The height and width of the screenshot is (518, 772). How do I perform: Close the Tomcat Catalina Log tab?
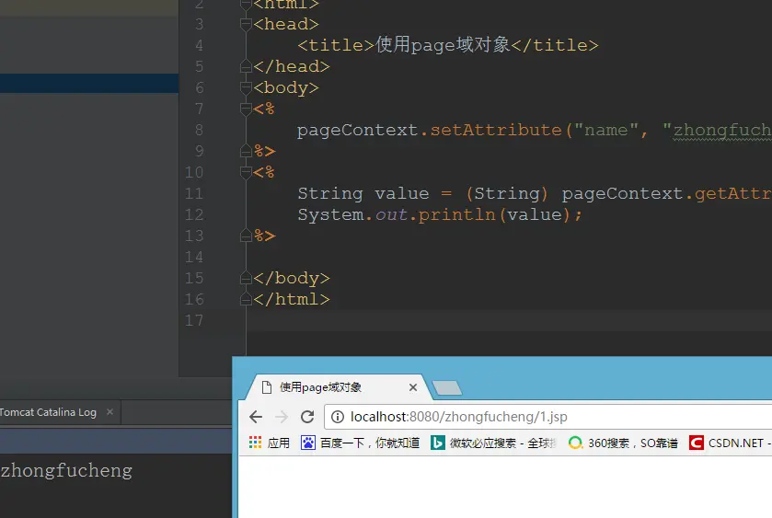tap(109, 411)
